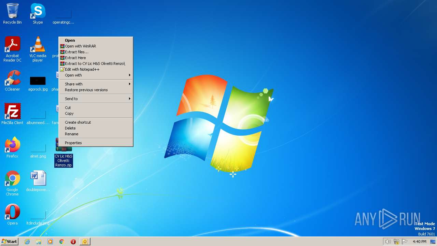Choose Edit with Notepad++
The width and height of the screenshot is (437, 246).
96,69
